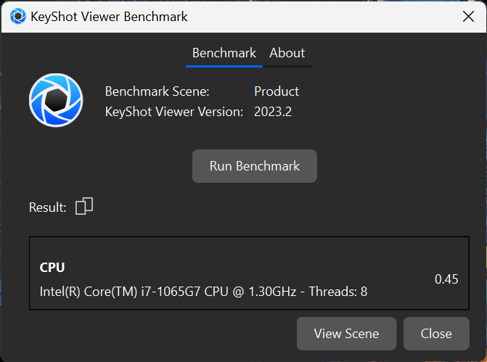Click the Result label
Screen dimensions: 487x362
coord(47,207)
